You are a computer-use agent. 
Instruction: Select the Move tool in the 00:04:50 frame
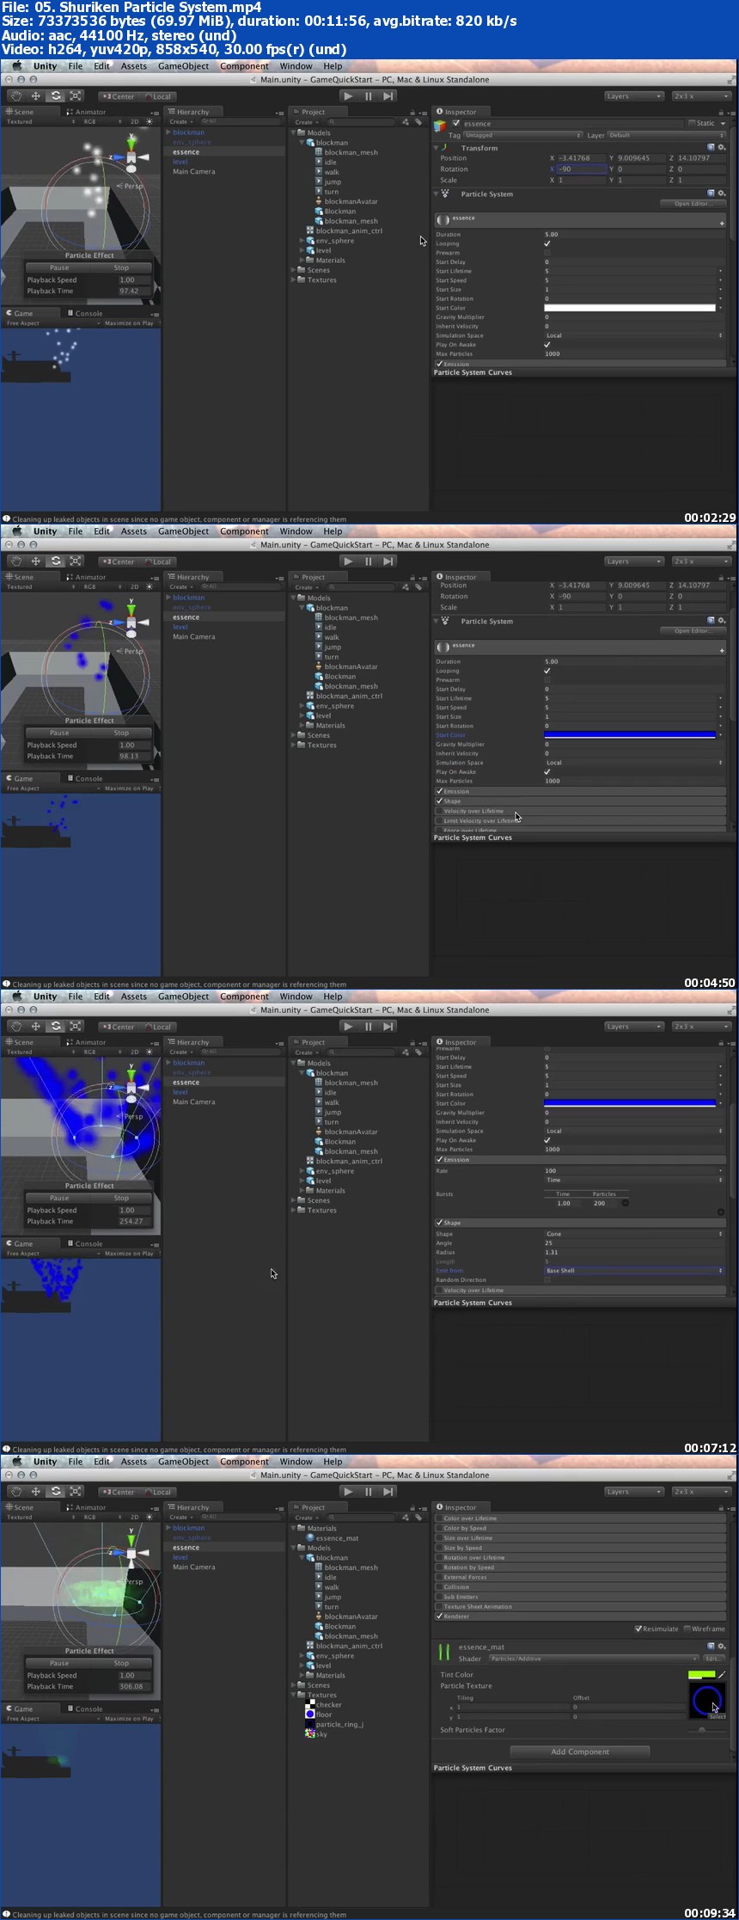tap(36, 561)
